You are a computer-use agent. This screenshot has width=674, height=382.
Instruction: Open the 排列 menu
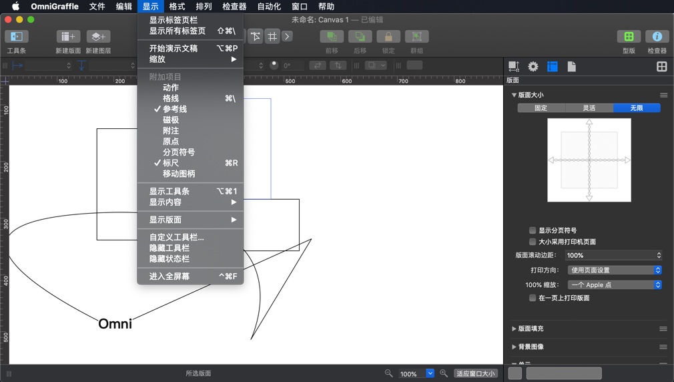[x=204, y=7]
